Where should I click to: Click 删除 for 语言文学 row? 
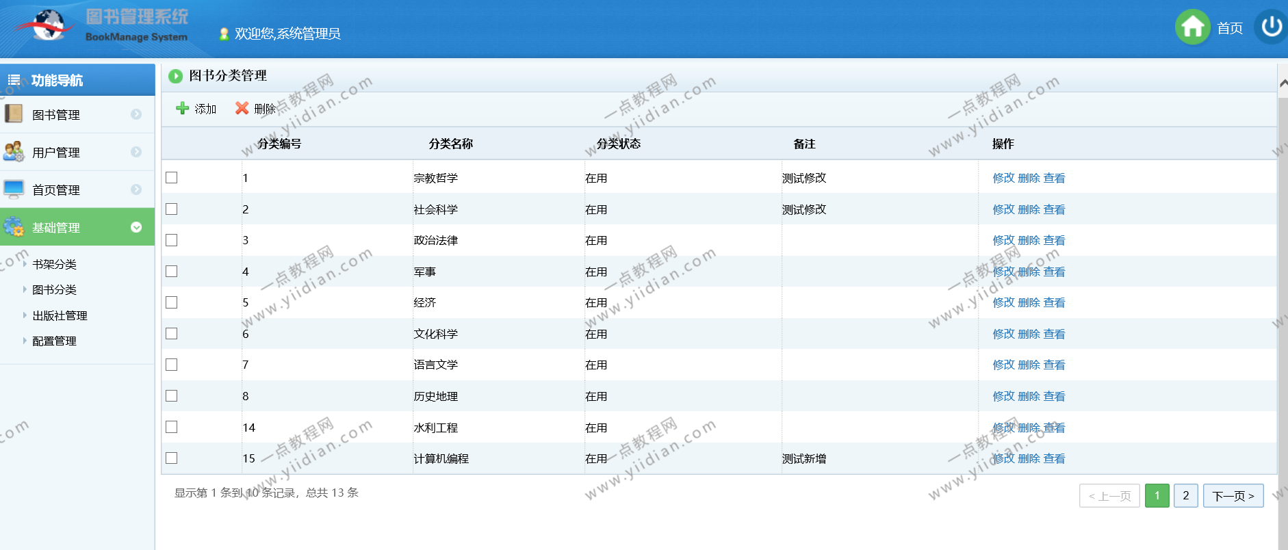[x=1029, y=365]
